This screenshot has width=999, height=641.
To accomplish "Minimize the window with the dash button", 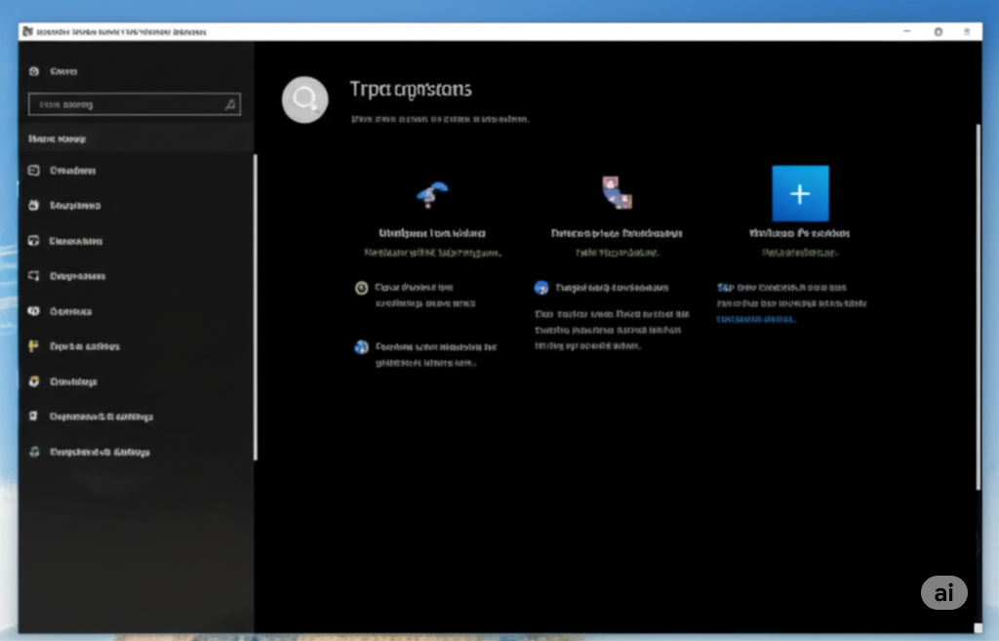I will click(907, 31).
